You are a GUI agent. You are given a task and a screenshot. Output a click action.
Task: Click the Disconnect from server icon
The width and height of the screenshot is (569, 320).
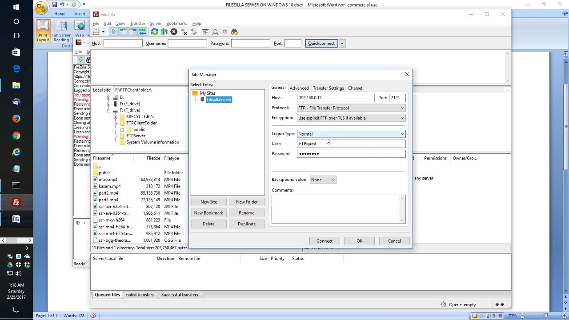pyautogui.click(x=184, y=32)
